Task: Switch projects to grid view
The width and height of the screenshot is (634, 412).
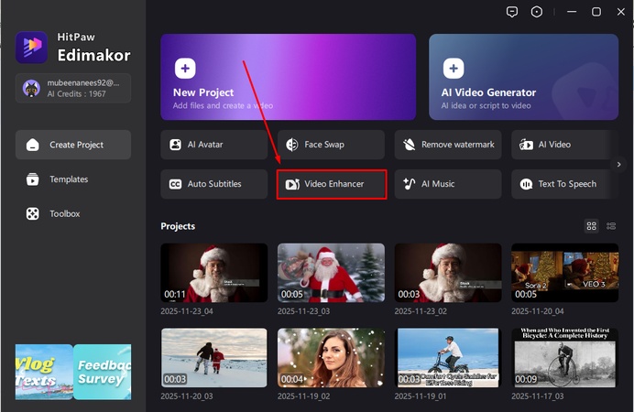Action: (x=592, y=226)
